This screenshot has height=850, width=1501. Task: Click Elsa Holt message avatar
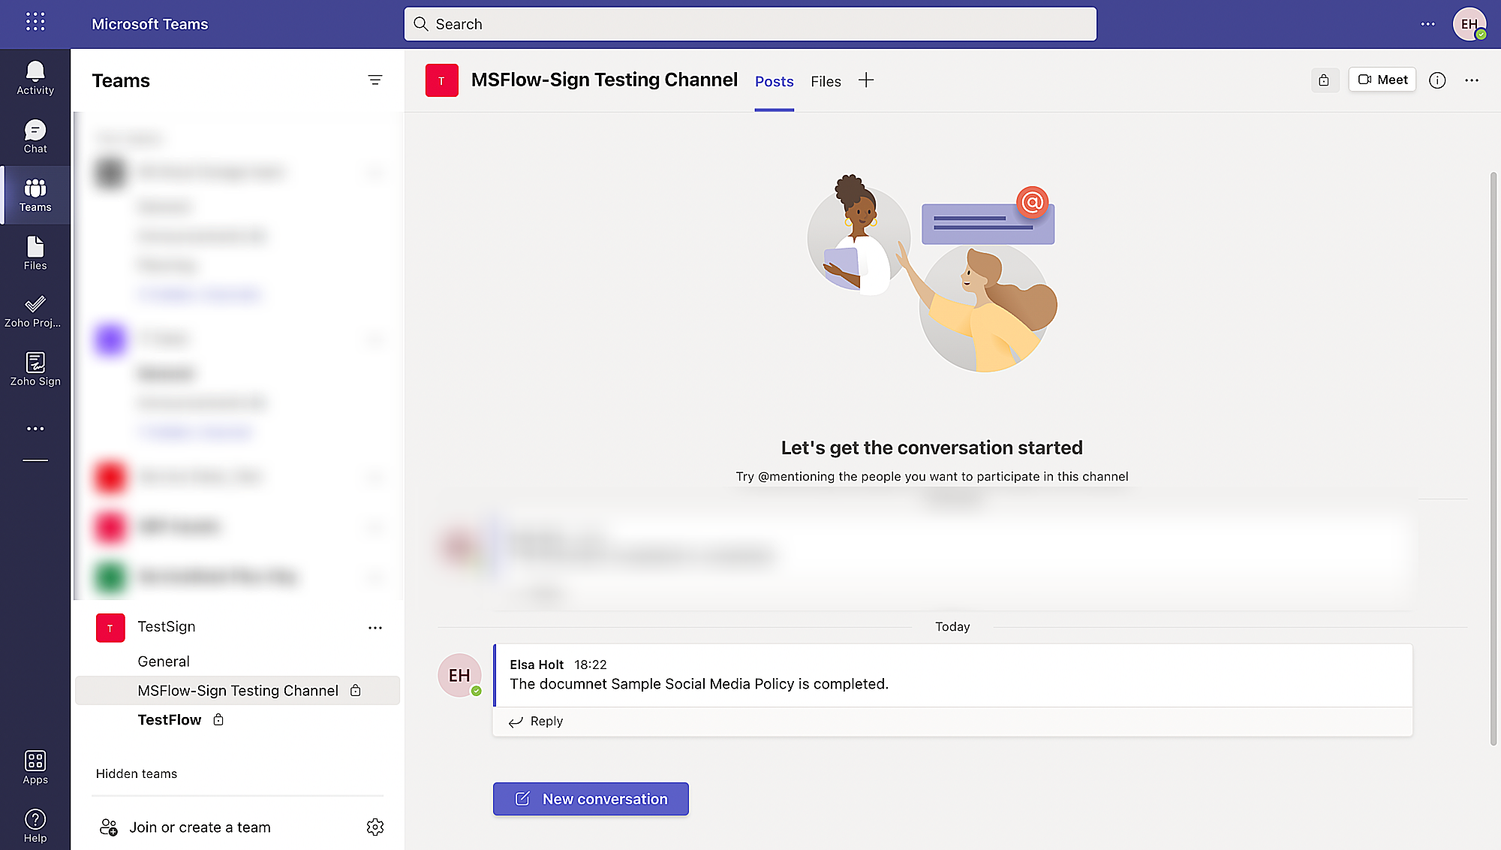459,675
